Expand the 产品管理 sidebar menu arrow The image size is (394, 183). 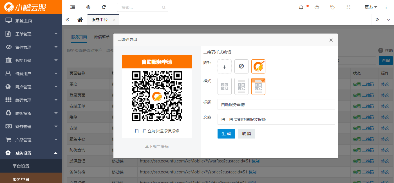pos(56,140)
